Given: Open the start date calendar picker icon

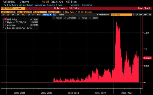Looking at the screenshot, I should pos(15,12).
